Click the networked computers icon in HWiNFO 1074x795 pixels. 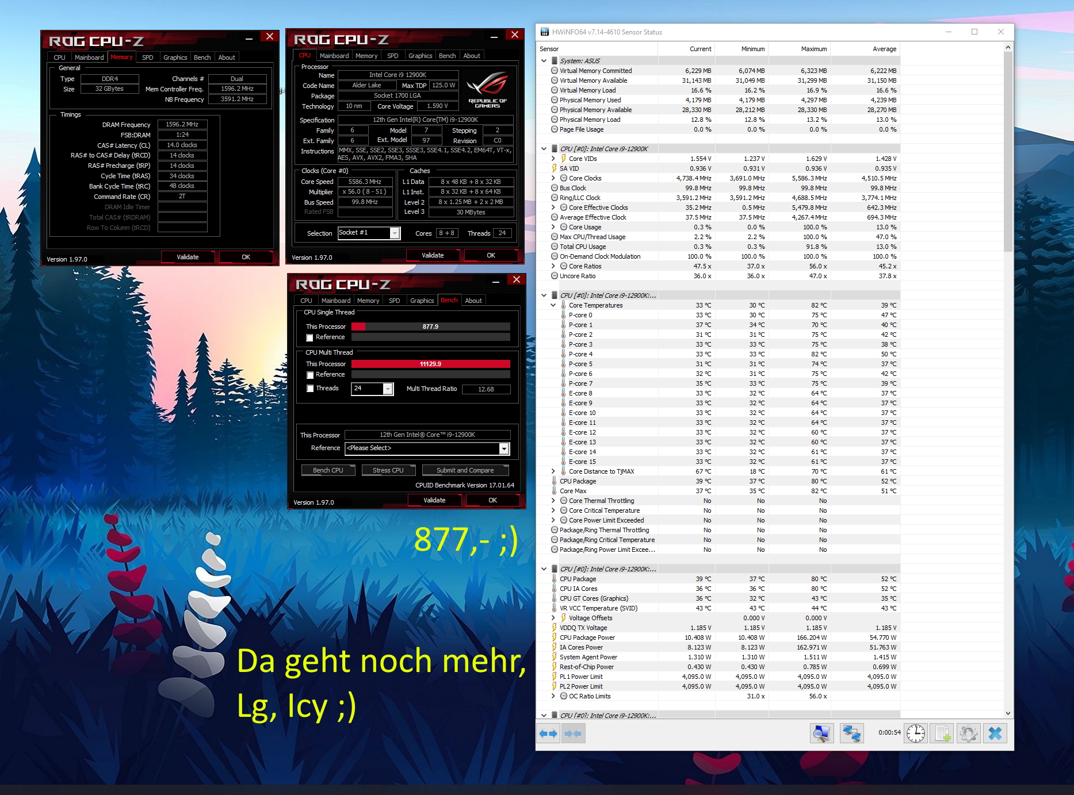[x=851, y=733]
